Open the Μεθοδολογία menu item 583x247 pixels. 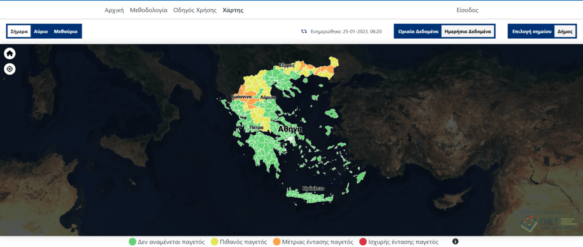click(148, 10)
